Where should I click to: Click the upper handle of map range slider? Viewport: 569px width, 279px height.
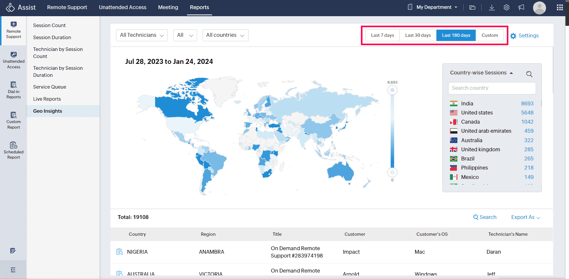click(392, 90)
